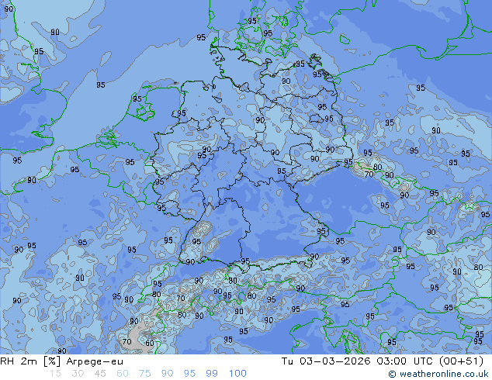This screenshot has height=380, width=492.
Task: Click the 'RH 2m [%] Arpege-eu' title text
Action: pos(61,361)
